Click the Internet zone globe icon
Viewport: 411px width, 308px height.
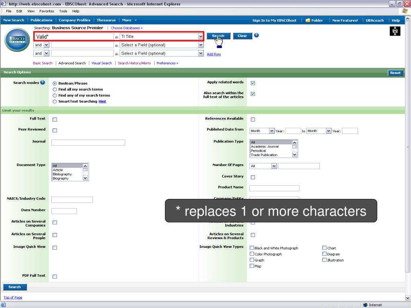pos(365,305)
